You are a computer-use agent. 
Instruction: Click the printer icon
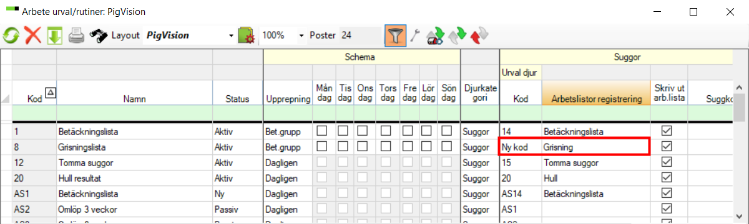[x=76, y=35]
